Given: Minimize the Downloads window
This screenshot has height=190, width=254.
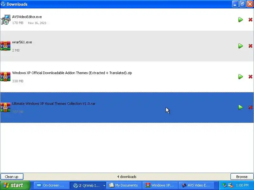Looking at the screenshot, I should pos(235,4).
